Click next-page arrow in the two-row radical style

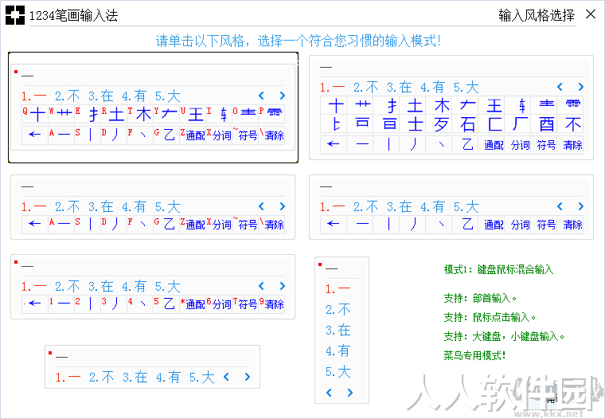pyautogui.click(x=580, y=87)
